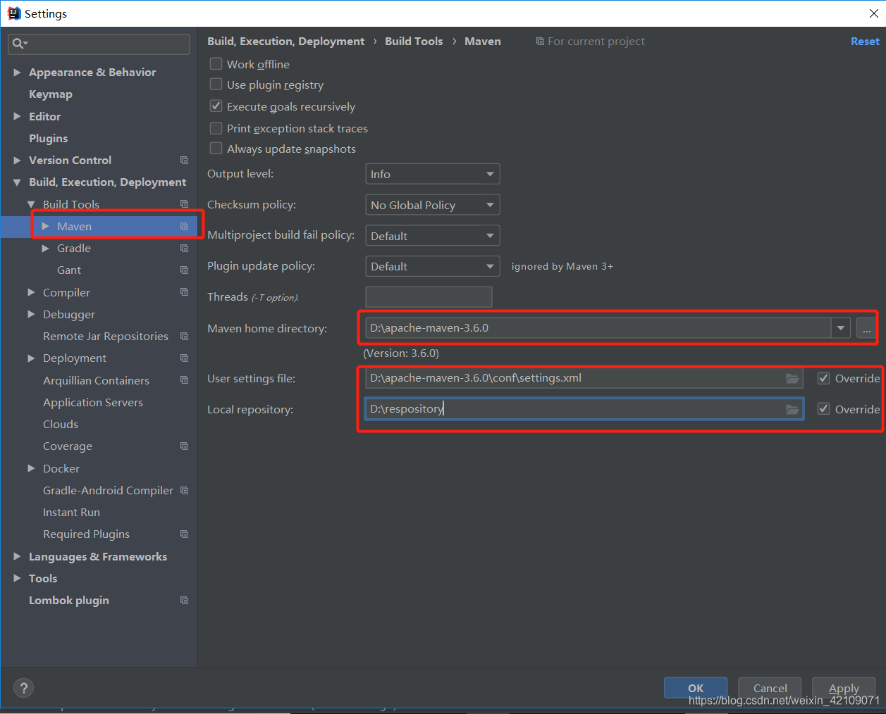Open Maven home directory dropdown arrow
This screenshot has width=886, height=714.
pyautogui.click(x=841, y=328)
